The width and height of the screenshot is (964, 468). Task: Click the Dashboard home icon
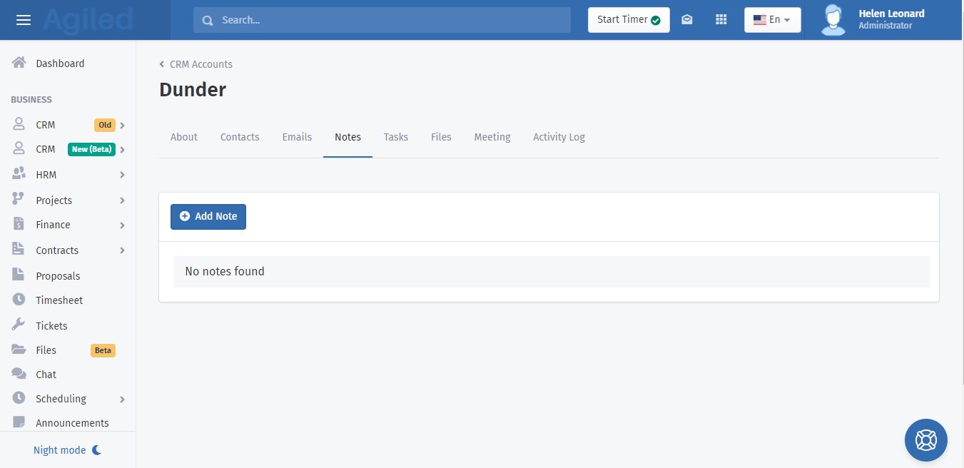point(19,63)
